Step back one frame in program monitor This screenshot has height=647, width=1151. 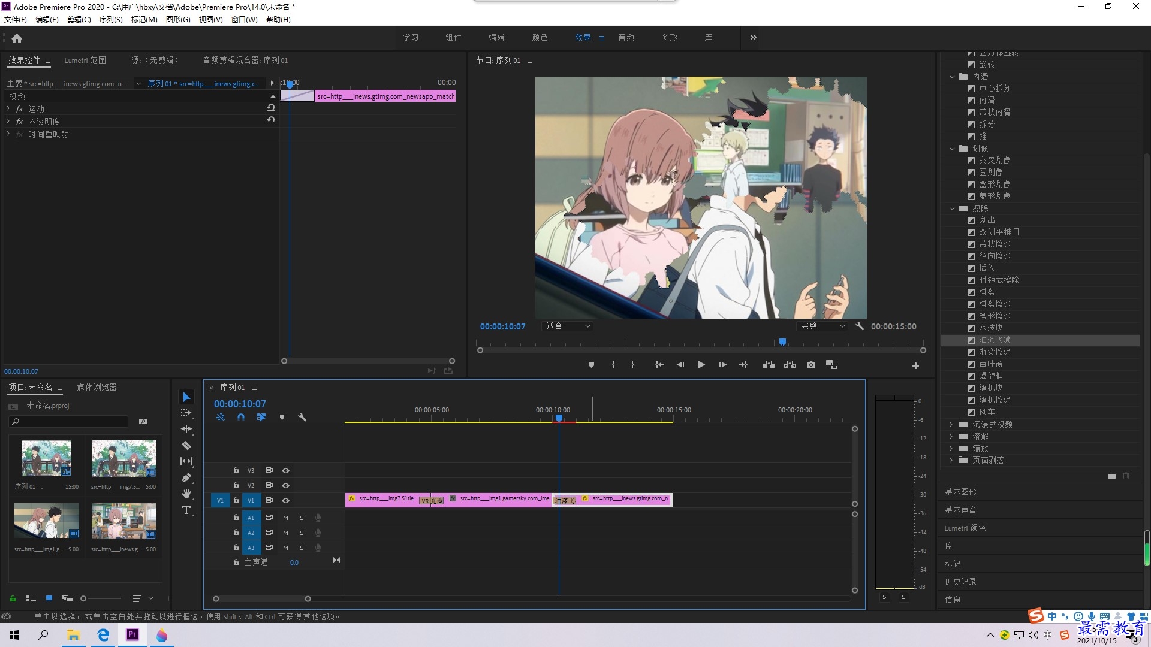click(680, 365)
